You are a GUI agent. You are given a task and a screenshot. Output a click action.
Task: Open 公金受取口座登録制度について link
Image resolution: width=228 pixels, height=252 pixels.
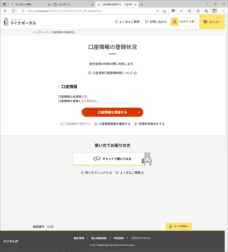[113, 73]
